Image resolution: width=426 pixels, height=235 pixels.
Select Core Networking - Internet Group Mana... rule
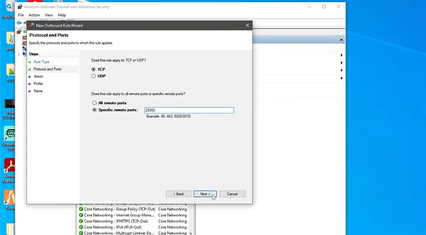[119, 215]
